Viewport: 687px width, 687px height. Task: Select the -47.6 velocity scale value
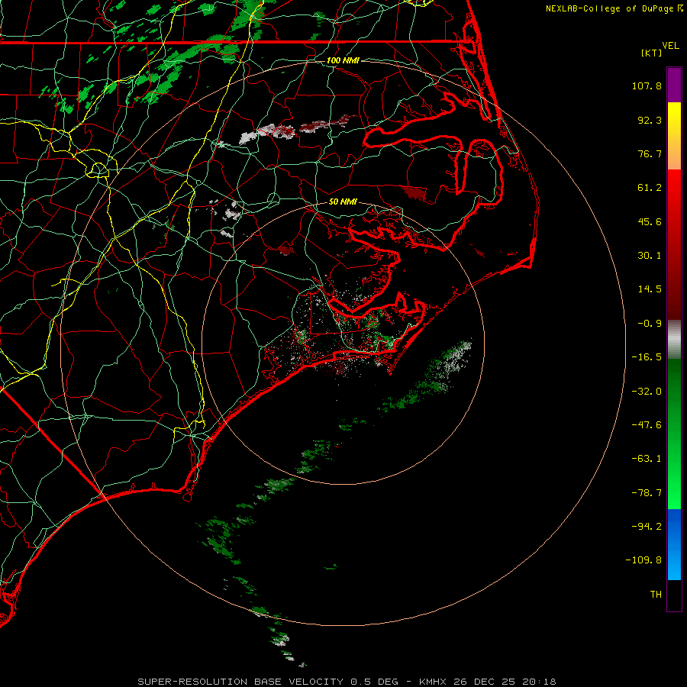click(x=647, y=425)
